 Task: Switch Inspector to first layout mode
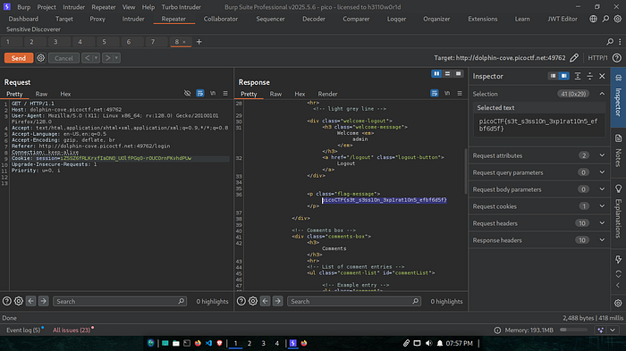(x=553, y=76)
